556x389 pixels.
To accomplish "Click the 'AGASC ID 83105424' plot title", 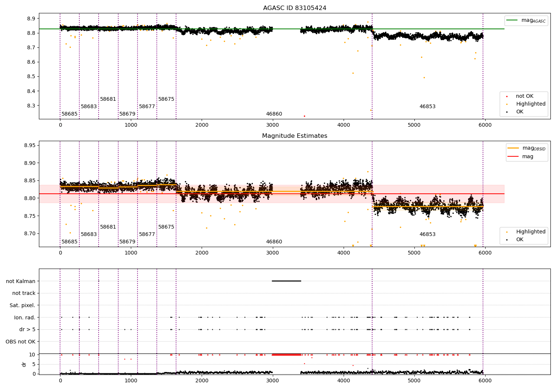I will tap(295, 8).
